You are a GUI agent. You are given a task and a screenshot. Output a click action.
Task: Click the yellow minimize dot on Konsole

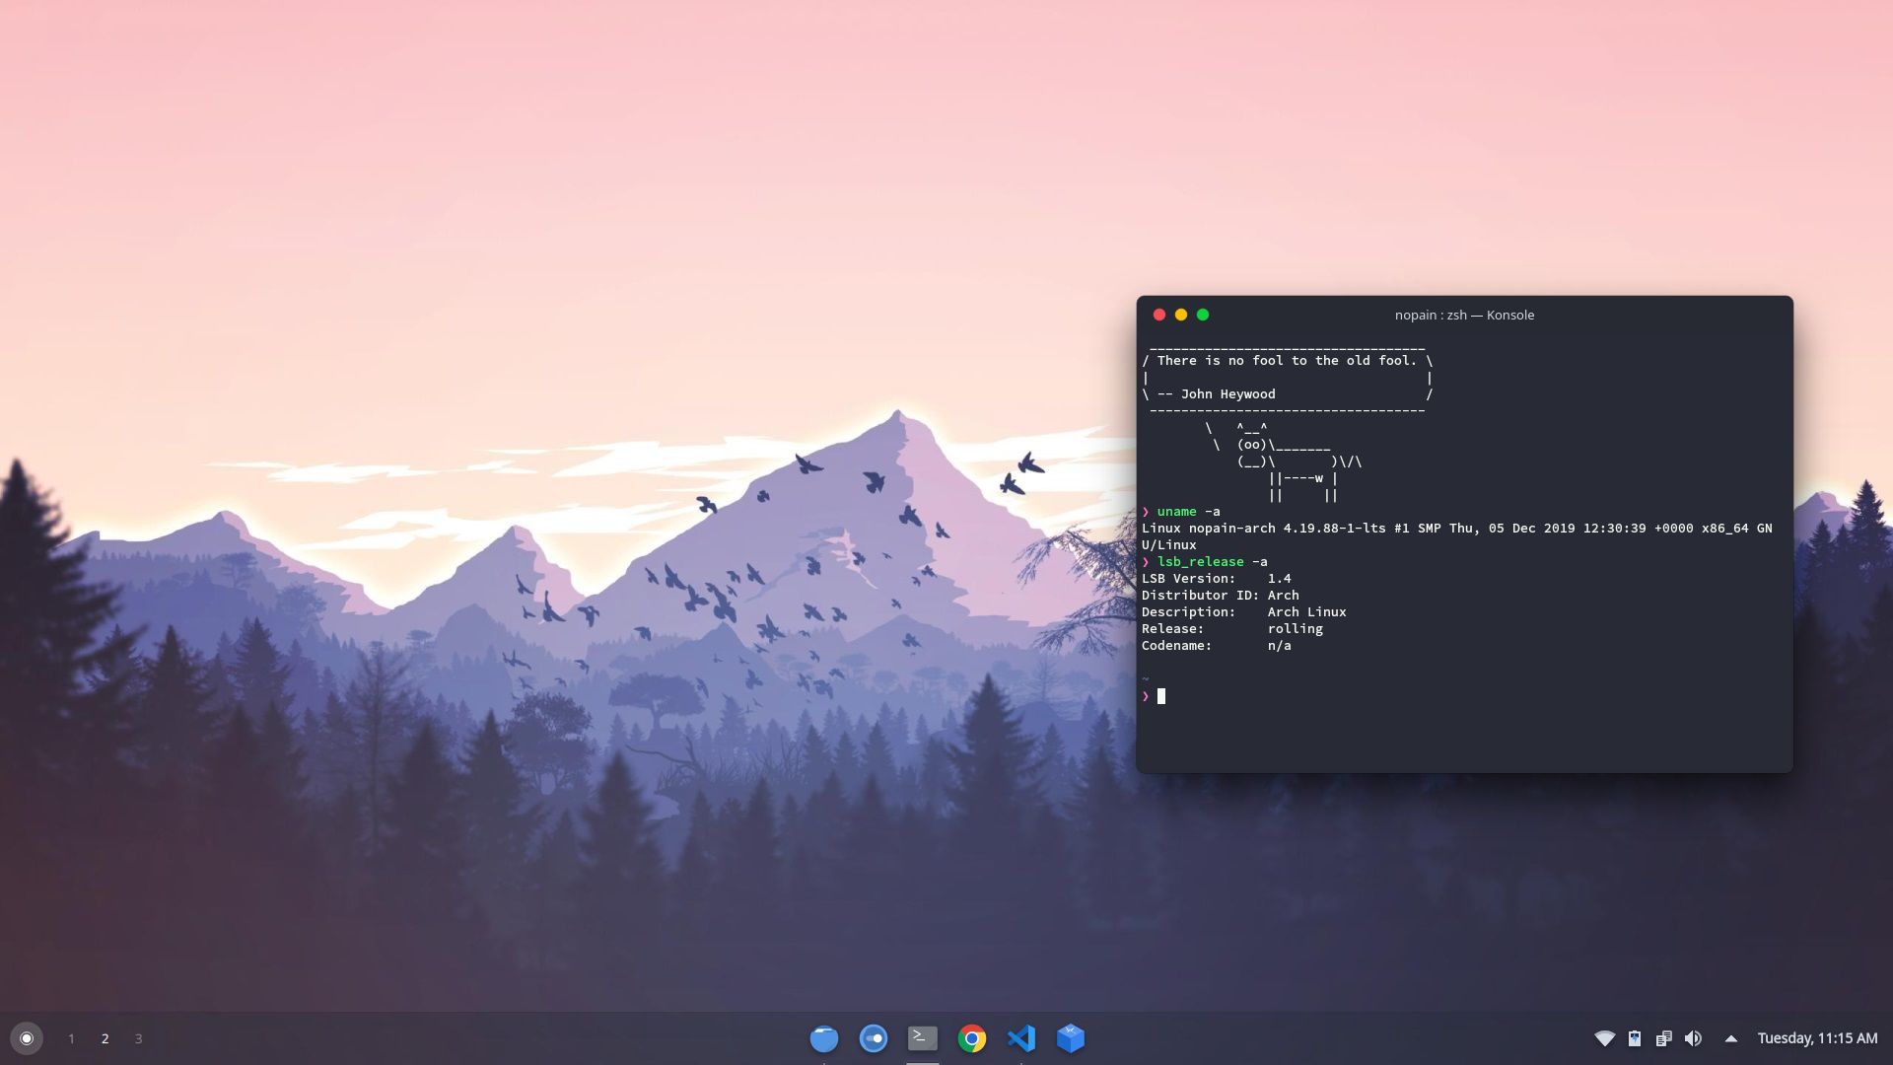click(x=1181, y=316)
